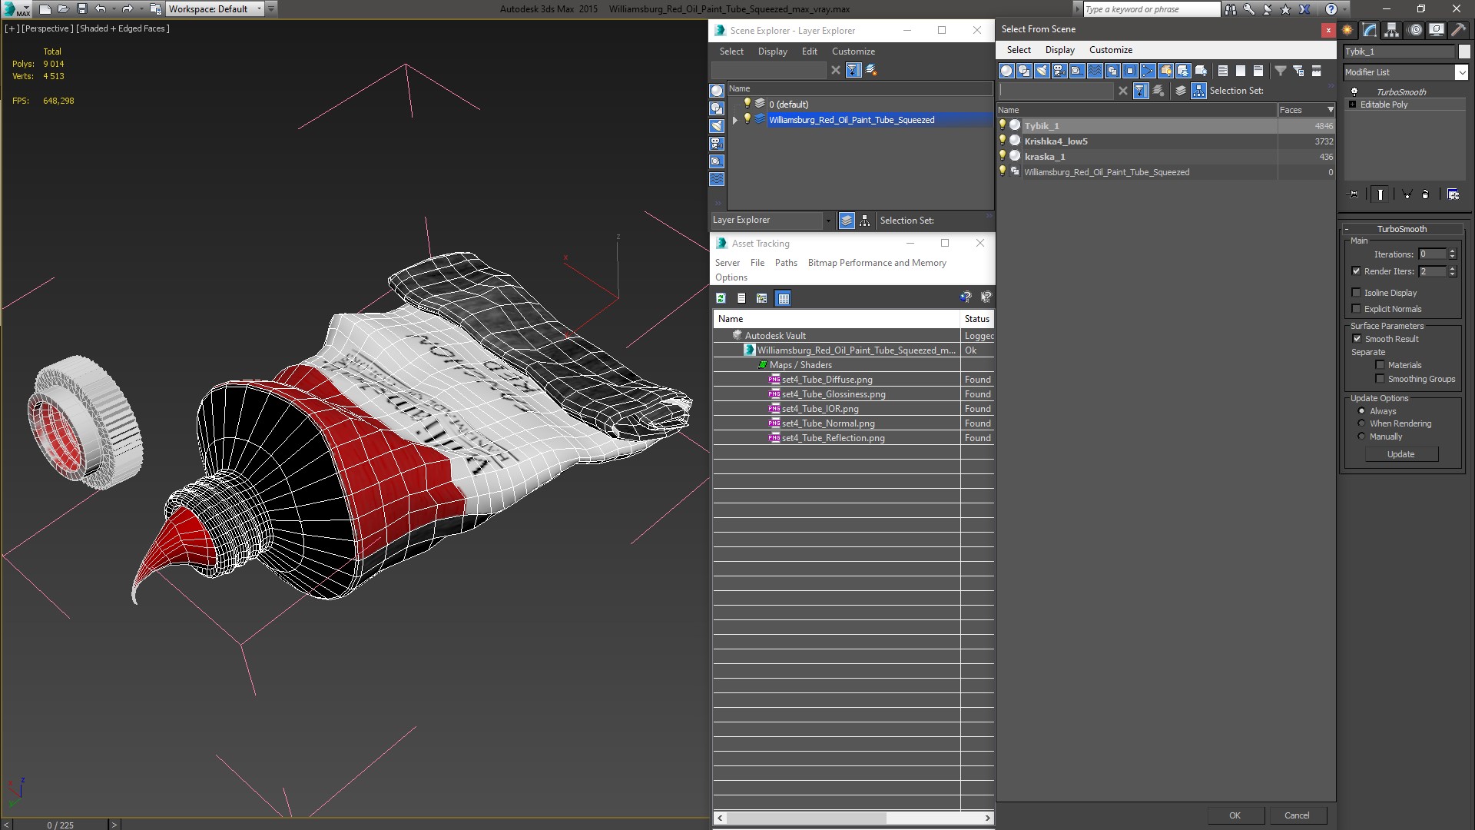Toggle Show End Result icon in modifier stack

[x=1381, y=194]
